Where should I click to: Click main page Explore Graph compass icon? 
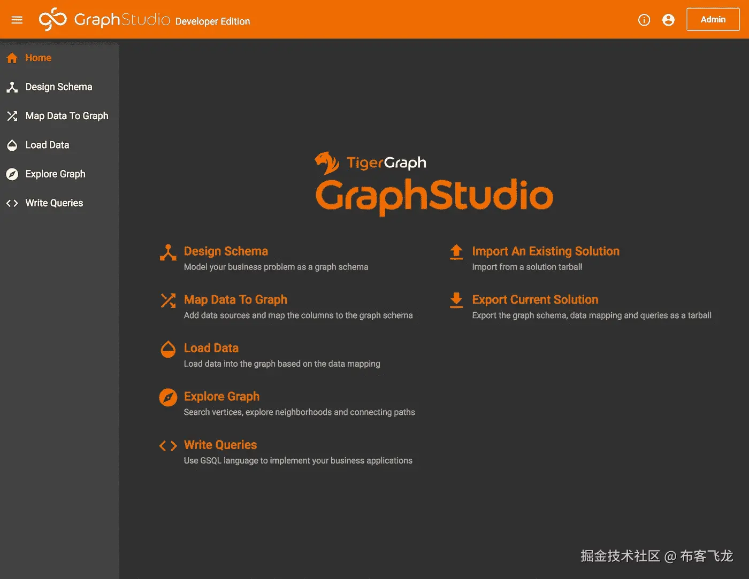click(x=168, y=397)
